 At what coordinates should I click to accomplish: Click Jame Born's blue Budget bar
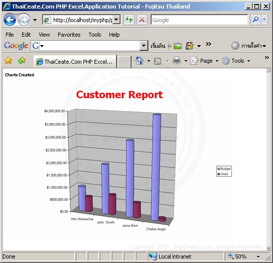130,178
